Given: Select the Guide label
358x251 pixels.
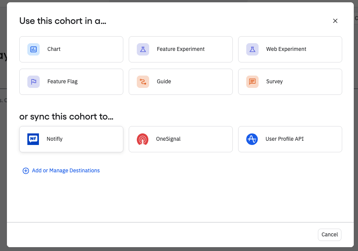Looking at the screenshot, I should (x=164, y=81).
